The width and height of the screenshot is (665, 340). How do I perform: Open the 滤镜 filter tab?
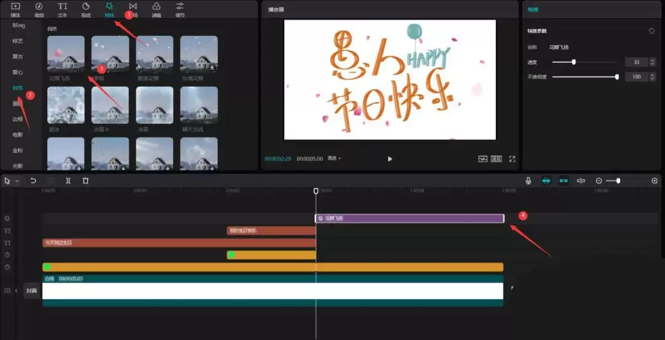pyautogui.click(x=156, y=10)
